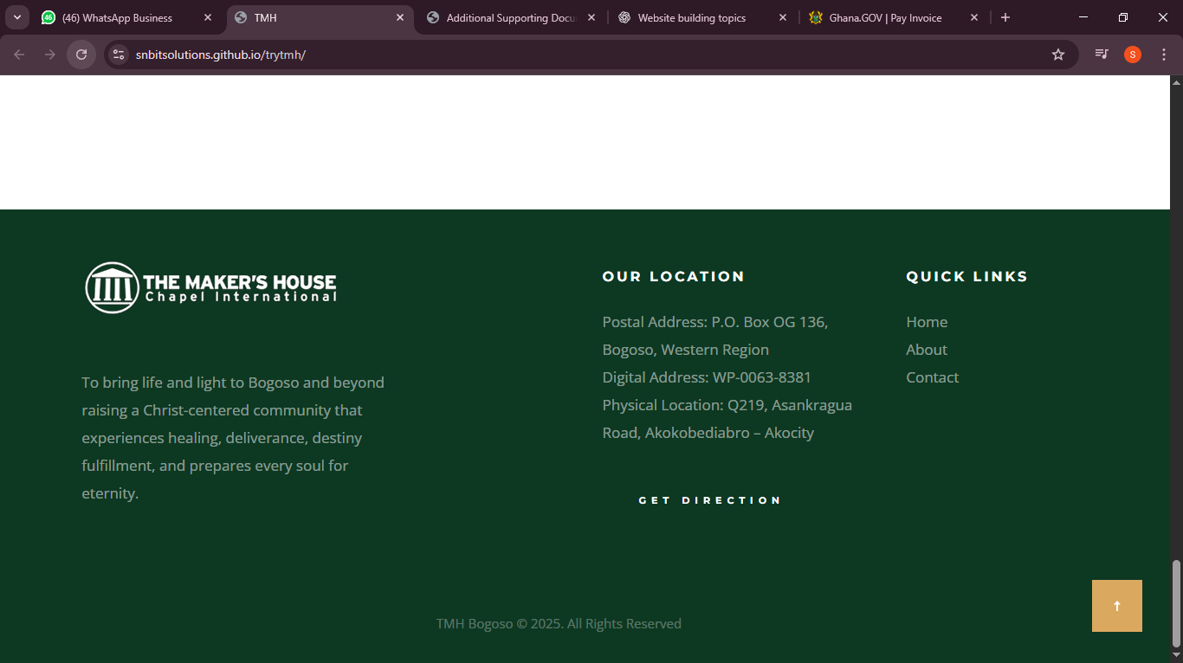
Task: Open the Website building topics tab
Action: [691, 17]
